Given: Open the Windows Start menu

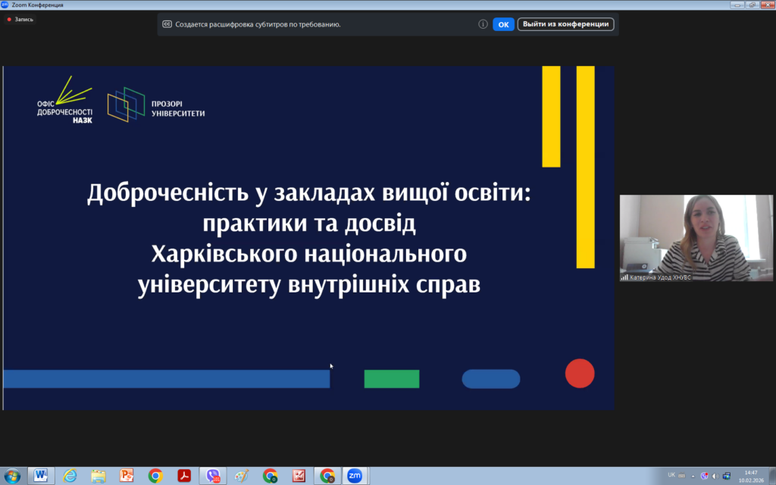Looking at the screenshot, I should coord(13,475).
